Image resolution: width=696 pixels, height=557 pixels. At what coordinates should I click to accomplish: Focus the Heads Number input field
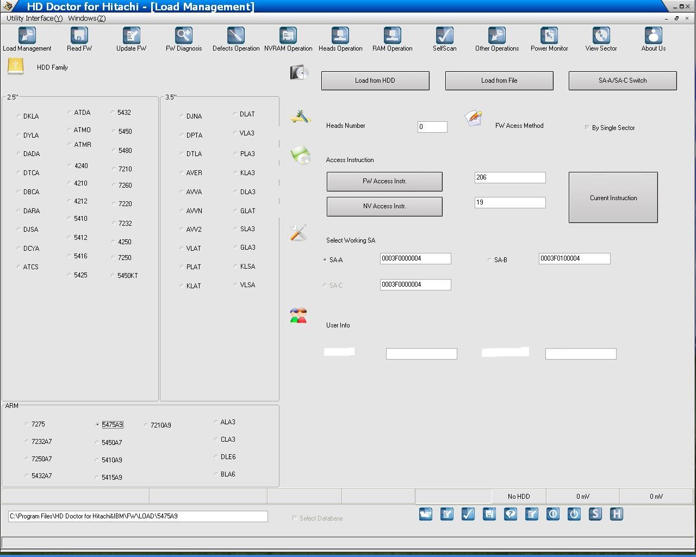point(432,127)
